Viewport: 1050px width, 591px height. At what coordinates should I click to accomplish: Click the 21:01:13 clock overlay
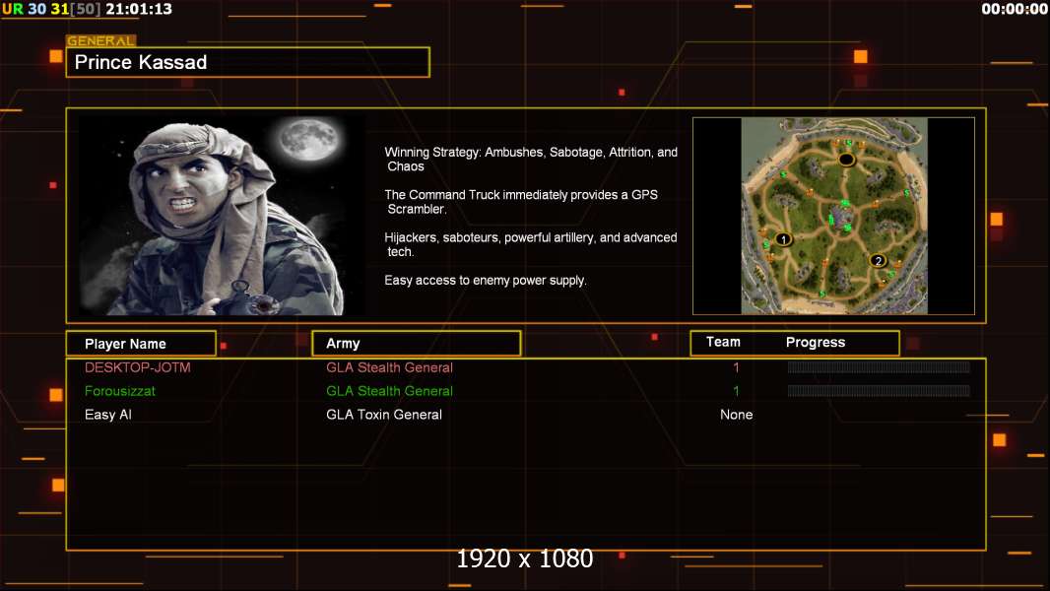(139, 9)
